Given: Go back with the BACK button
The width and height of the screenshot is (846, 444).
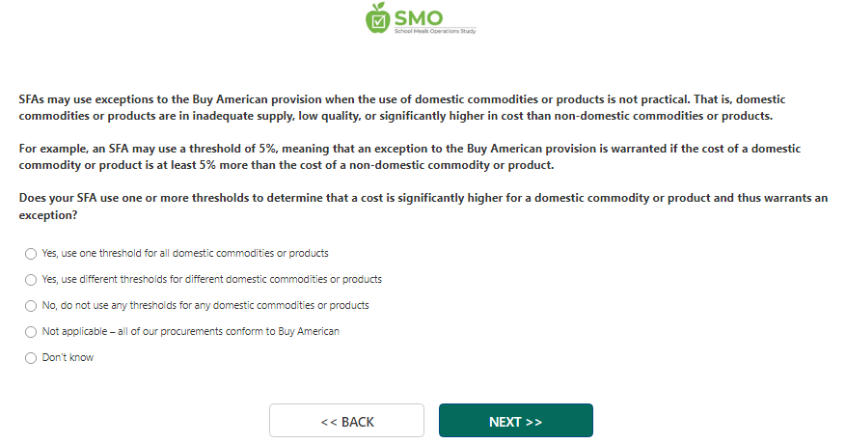Looking at the screenshot, I should pos(346,421).
